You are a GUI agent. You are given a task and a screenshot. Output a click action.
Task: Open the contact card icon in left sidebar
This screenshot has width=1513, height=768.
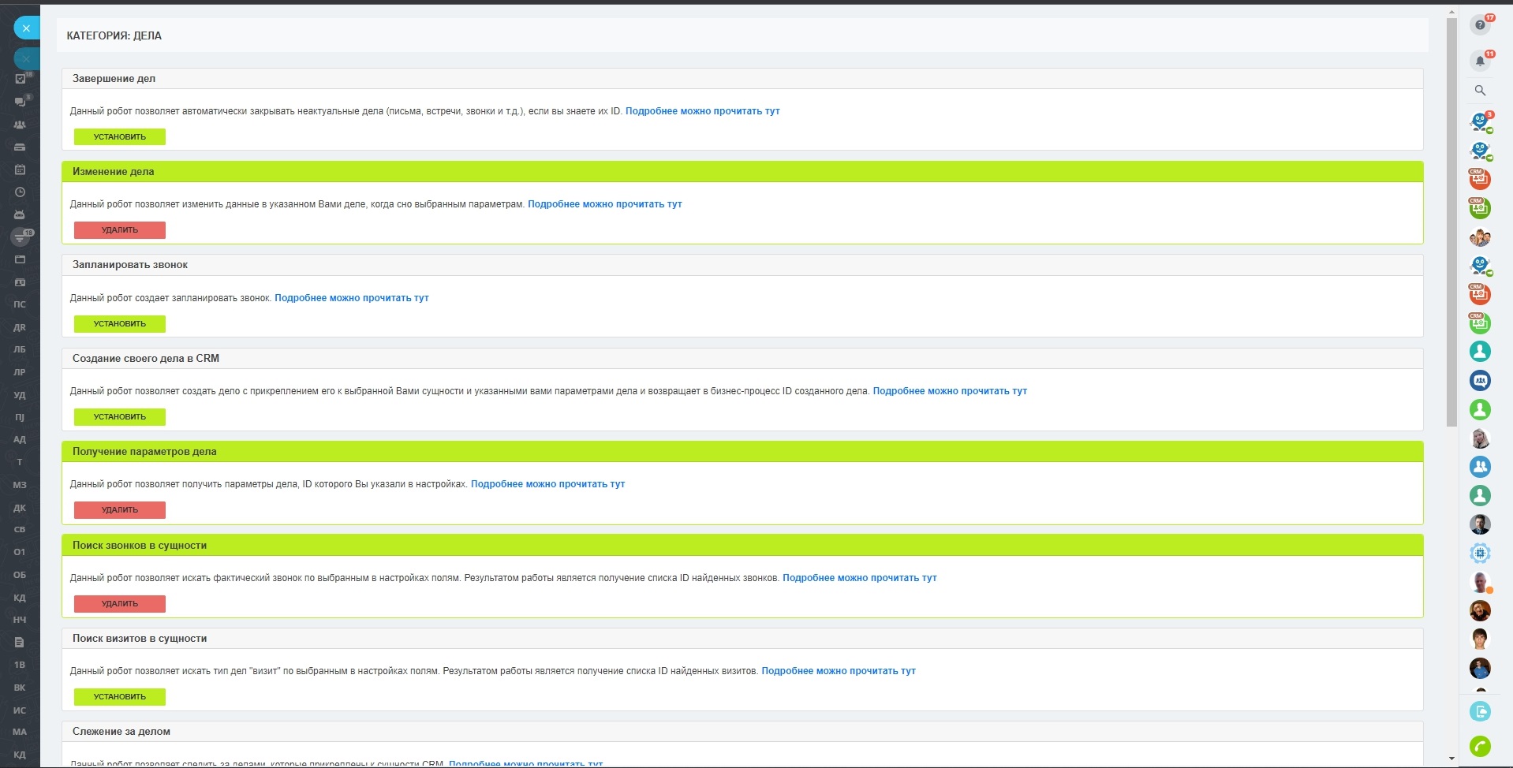21,282
